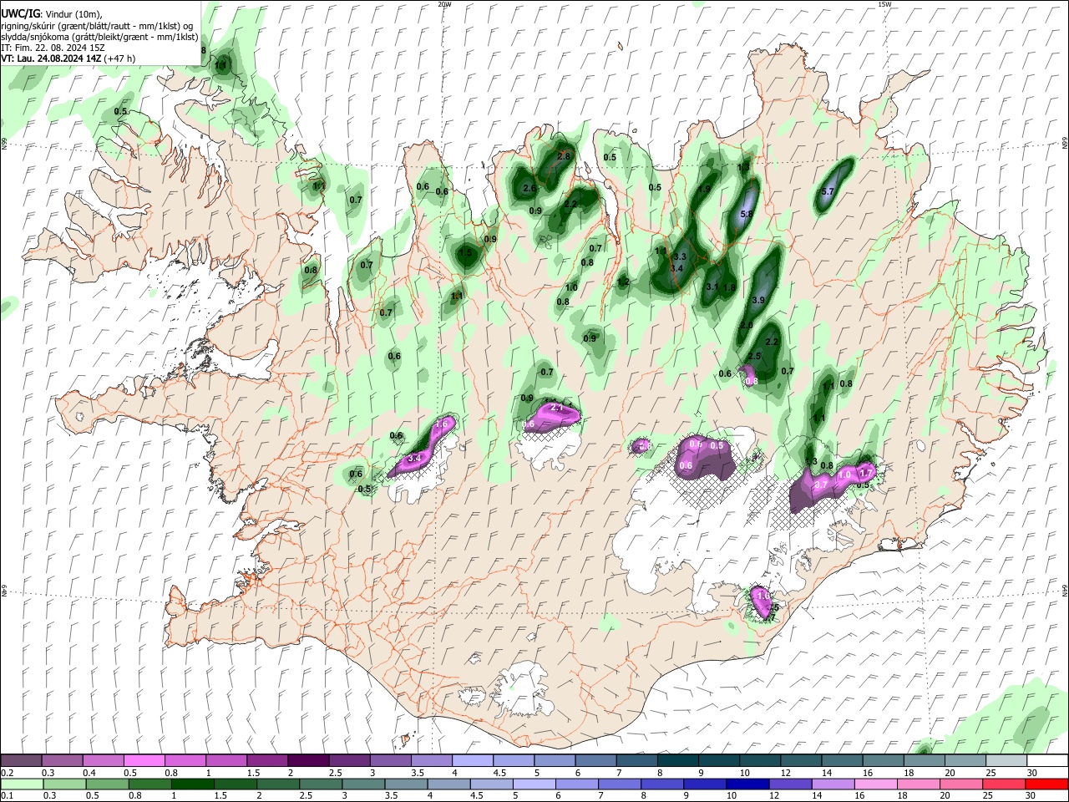Click the bright pink 0.5 snow legend swatch

[x=144, y=761]
